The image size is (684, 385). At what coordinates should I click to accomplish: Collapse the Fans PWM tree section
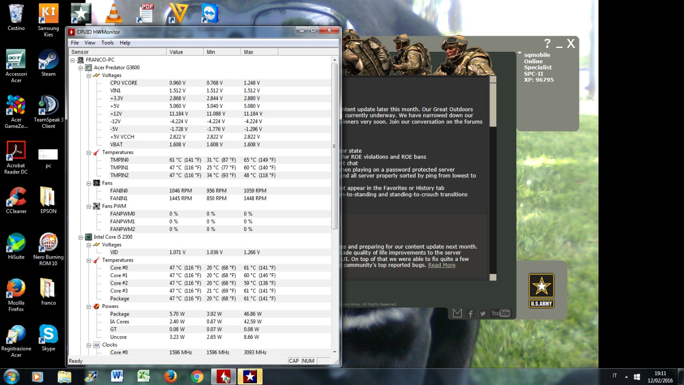pos(89,206)
